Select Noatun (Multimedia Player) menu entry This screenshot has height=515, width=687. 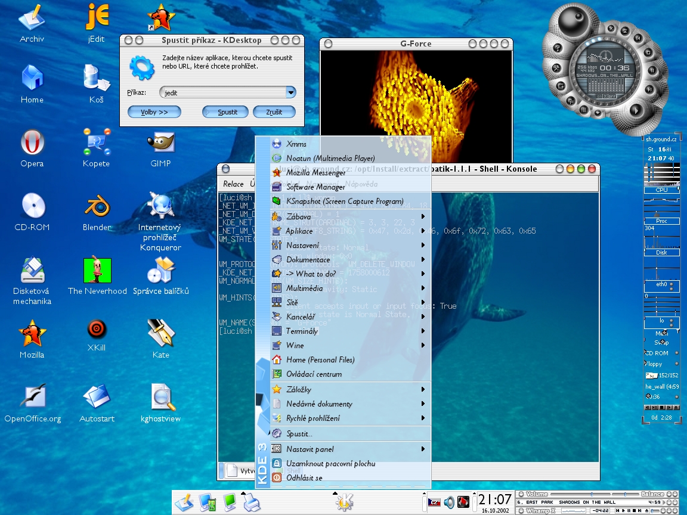[351, 158]
